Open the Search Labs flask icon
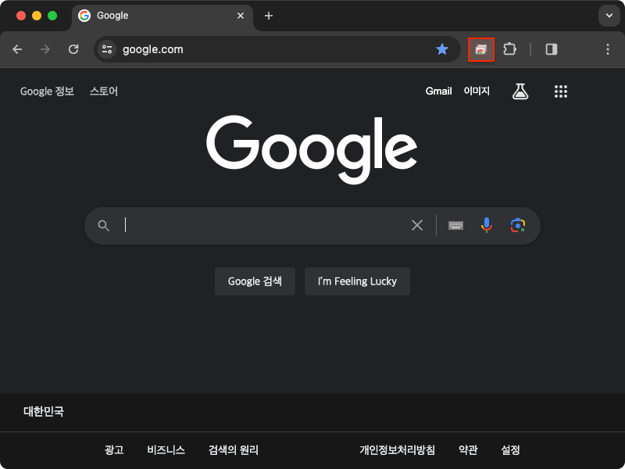Screen dimensions: 625x469 click(x=520, y=91)
